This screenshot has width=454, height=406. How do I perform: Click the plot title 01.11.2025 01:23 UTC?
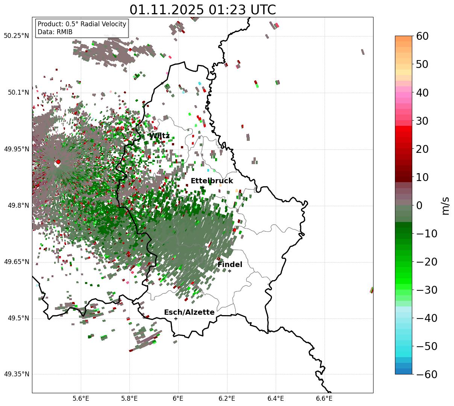[x=203, y=10]
